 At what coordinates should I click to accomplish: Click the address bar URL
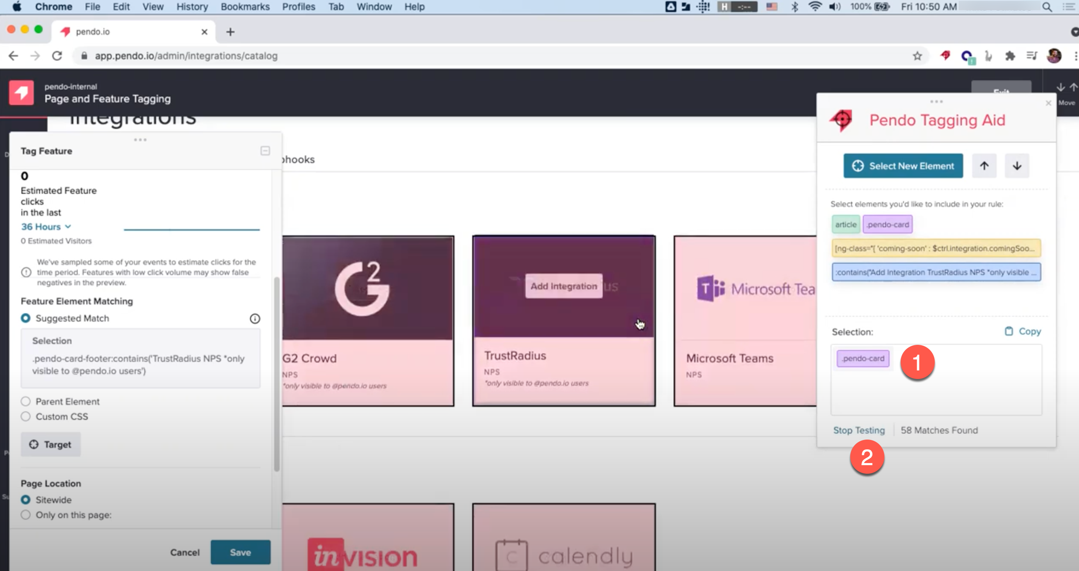point(186,56)
